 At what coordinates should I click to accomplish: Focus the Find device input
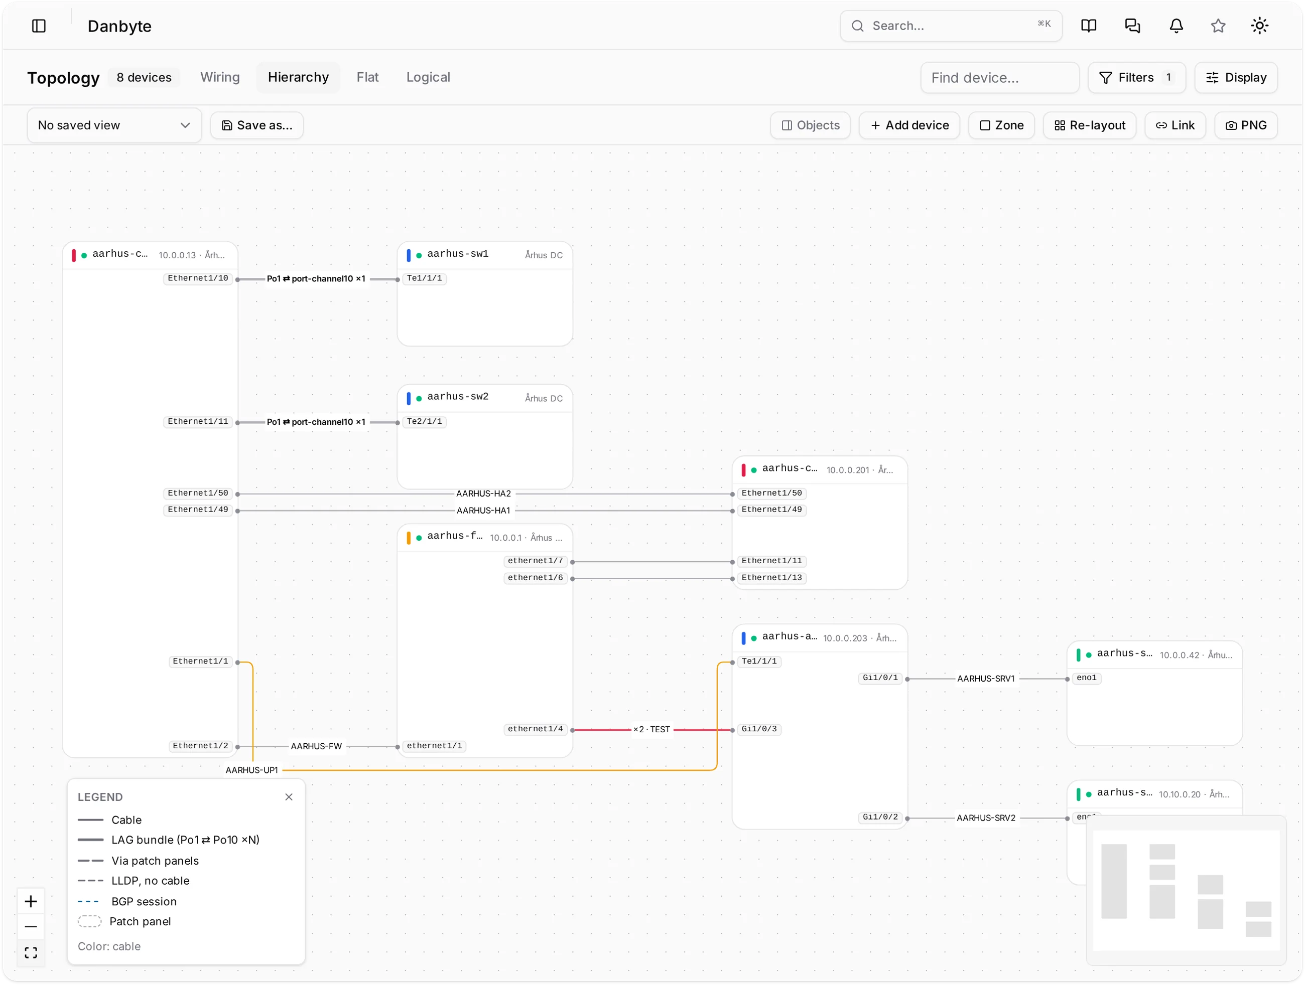(x=999, y=78)
